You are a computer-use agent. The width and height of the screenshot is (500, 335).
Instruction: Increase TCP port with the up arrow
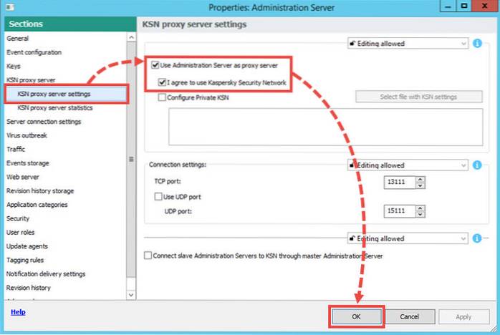(420, 180)
